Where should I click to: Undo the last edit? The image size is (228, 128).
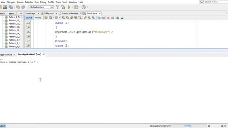pos(18,7)
